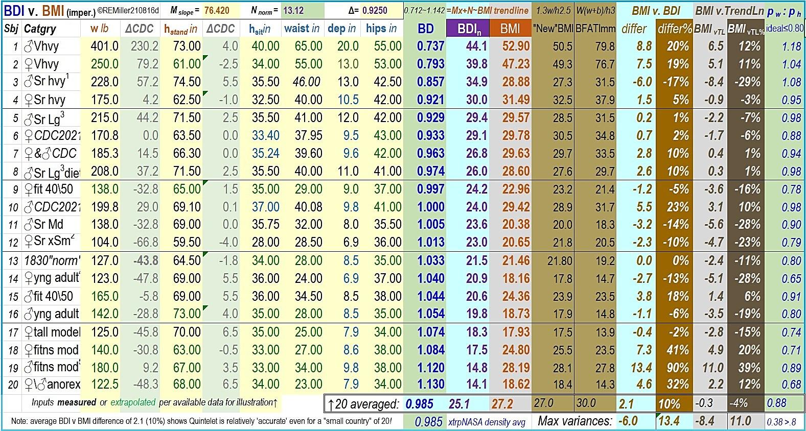Click the '♀yng adult' category cell
The image size is (806, 431).
[x=51, y=279]
